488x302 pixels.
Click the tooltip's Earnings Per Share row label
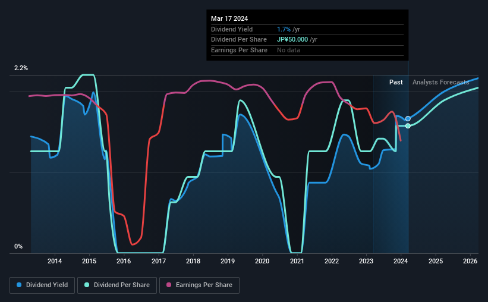pyautogui.click(x=239, y=50)
